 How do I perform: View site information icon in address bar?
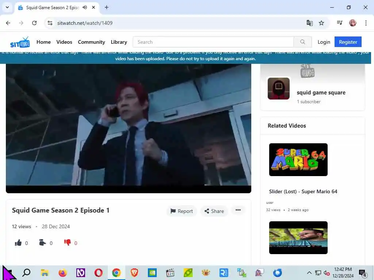[x=50, y=23]
